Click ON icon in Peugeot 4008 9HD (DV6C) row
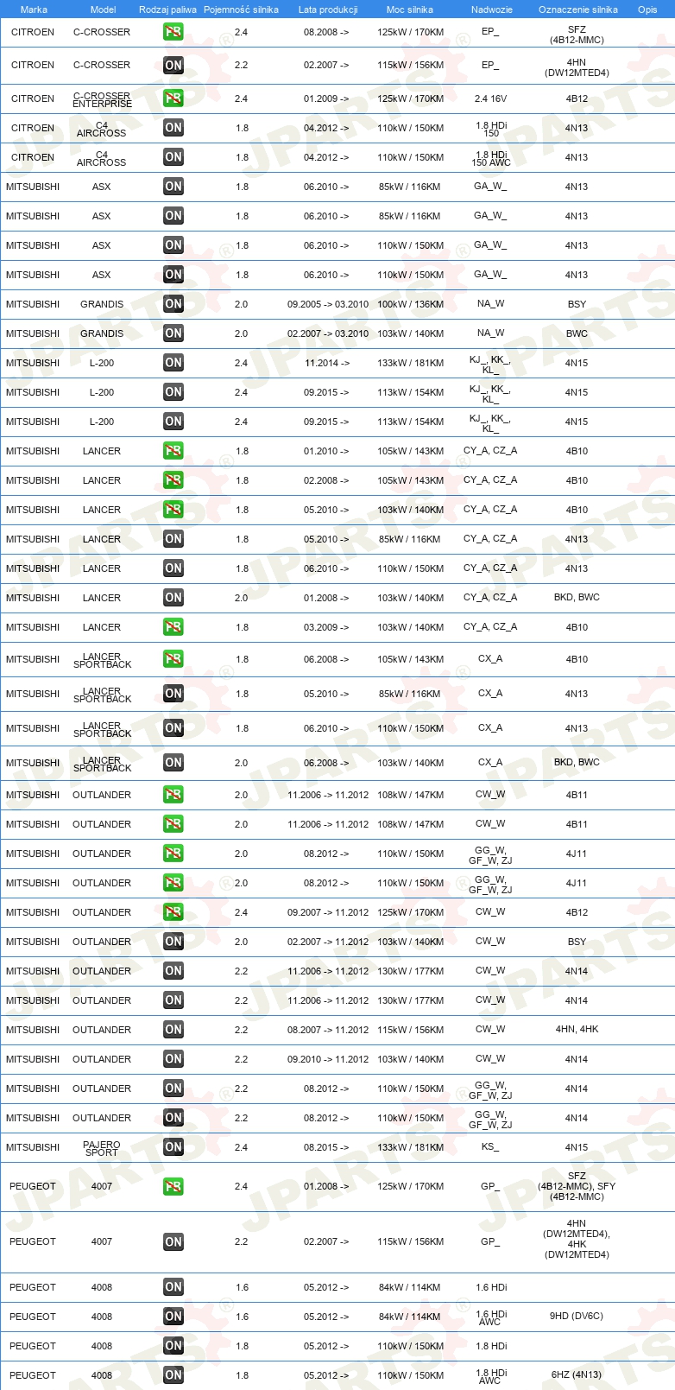Viewport: 675px width, 1390px height. tap(173, 1317)
